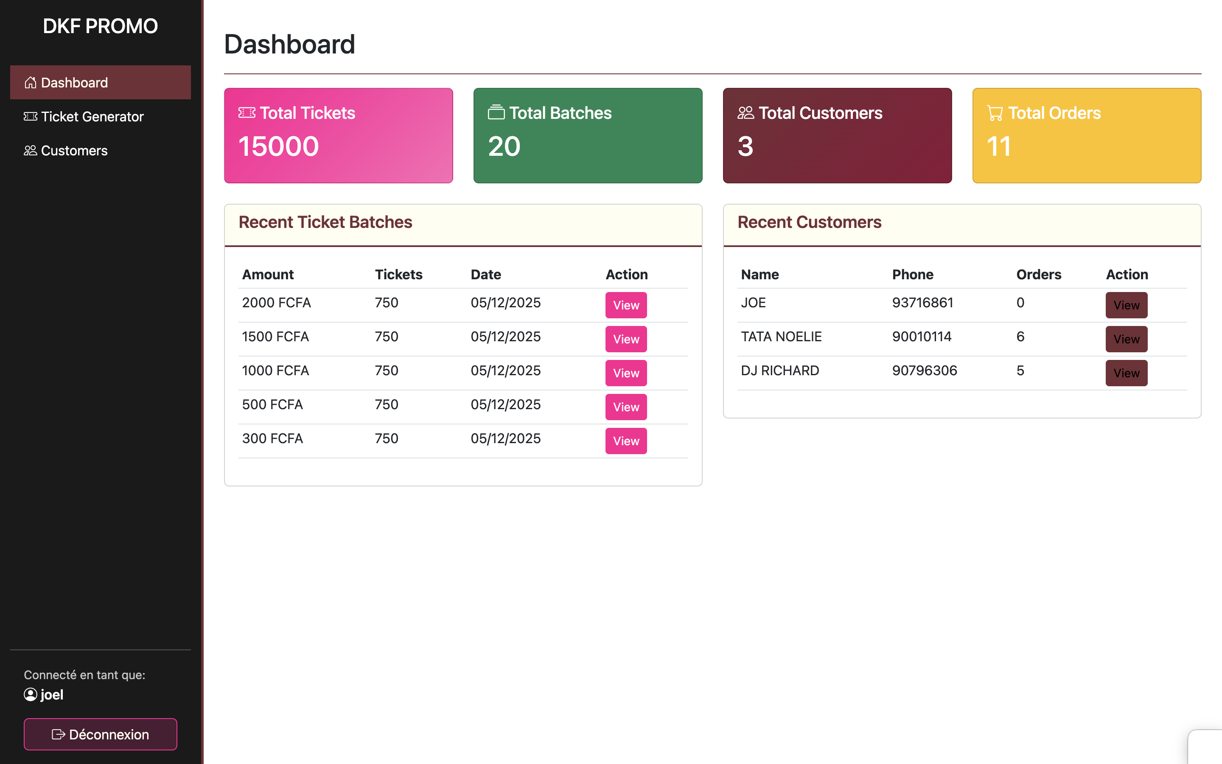Click the yellow Total Orders card
This screenshot has height=764, width=1222.
[1086, 135]
